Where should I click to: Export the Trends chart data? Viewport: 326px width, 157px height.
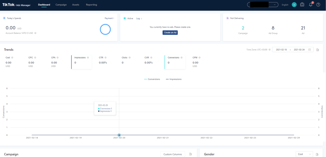coord(318,50)
